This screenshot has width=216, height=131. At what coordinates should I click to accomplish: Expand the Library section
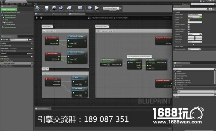tap(174, 97)
